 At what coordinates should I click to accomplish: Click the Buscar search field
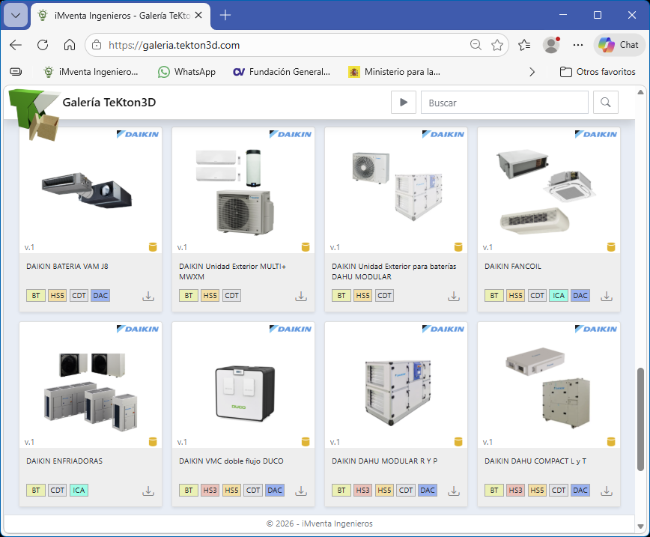click(x=505, y=103)
